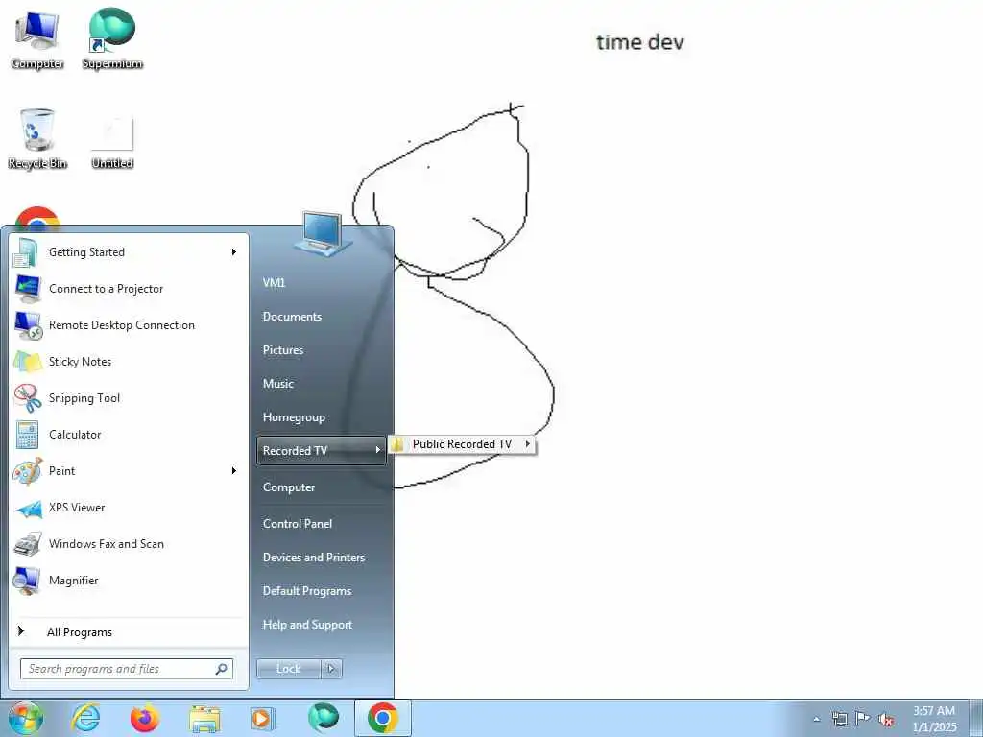Open Windows Explorer from taskbar
The width and height of the screenshot is (983, 737).
(x=204, y=719)
